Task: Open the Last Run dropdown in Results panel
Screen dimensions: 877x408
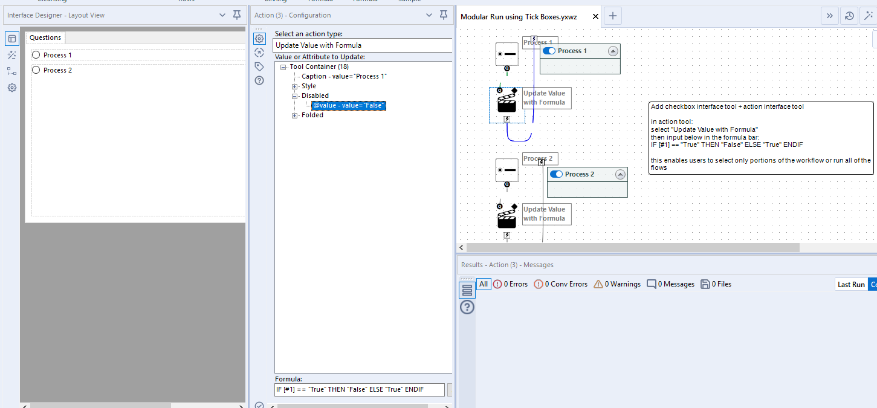Action: 851,283
